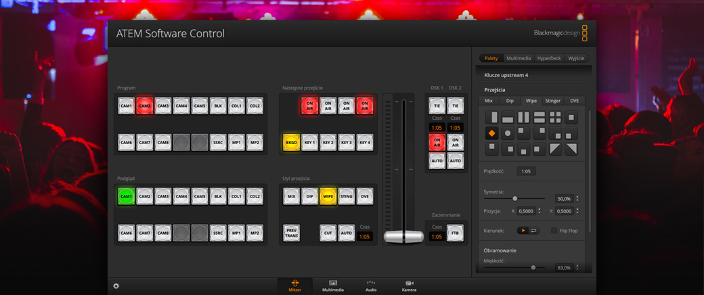Select the Stinger transition tab
Screen dimensions: 704x295
click(553, 101)
